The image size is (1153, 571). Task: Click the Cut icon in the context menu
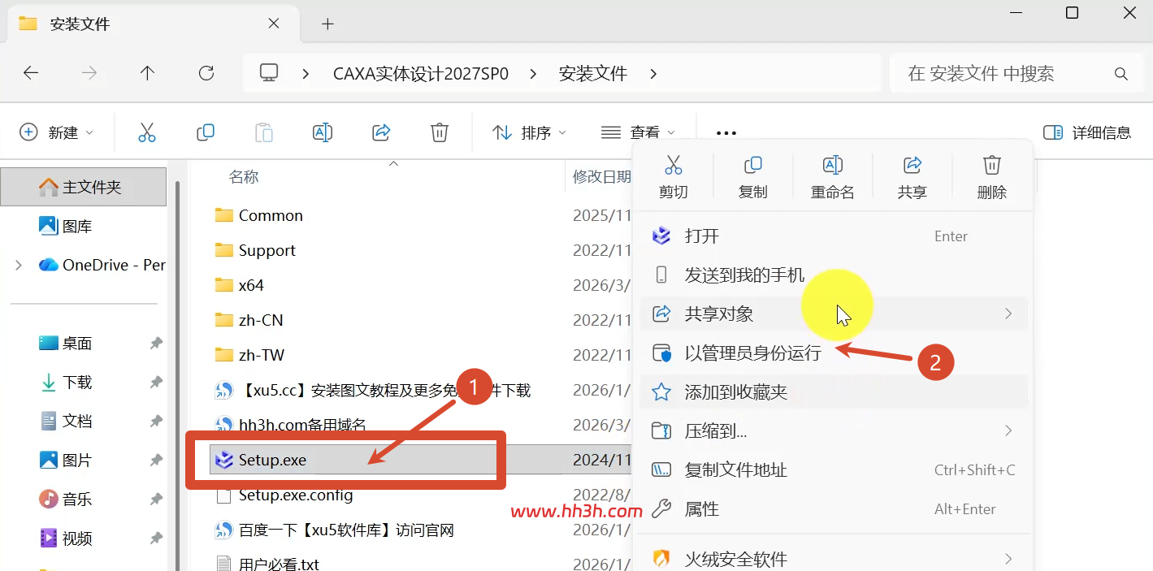point(673,166)
